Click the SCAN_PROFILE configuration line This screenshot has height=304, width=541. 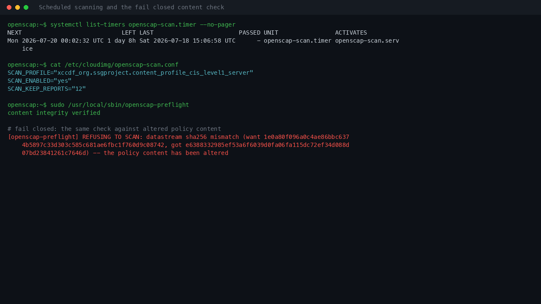(x=131, y=73)
